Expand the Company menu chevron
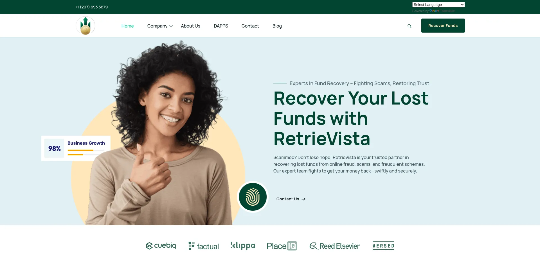Viewport: 540px width, 279px height. coord(171,26)
